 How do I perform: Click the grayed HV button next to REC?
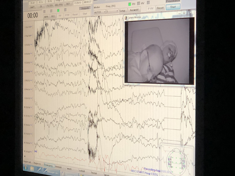pyautogui.click(x=60, y=16)
